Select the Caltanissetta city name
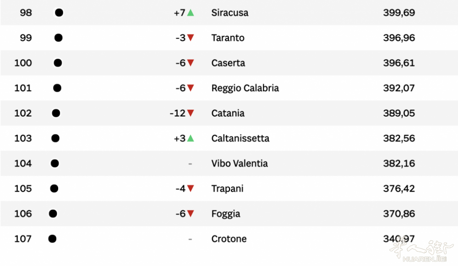This screenshot has height=266, width=458. click(x=240, y=139)
